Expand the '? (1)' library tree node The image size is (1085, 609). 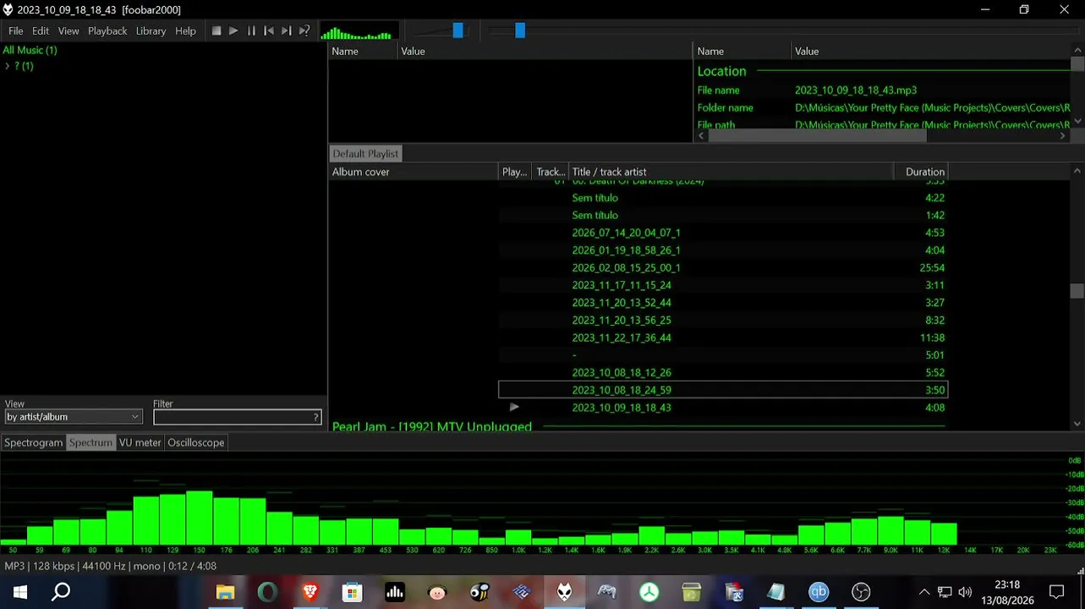click(x=7, y=66)
